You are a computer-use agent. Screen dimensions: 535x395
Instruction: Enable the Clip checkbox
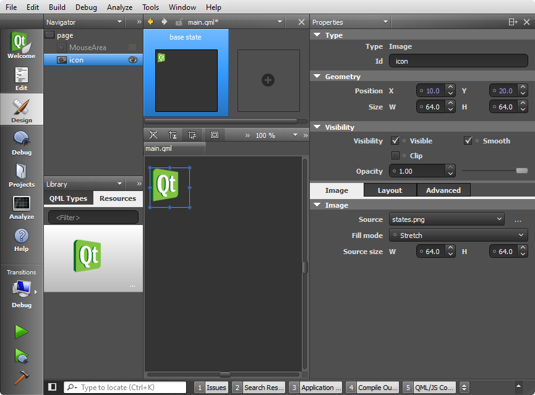tap(395, 156)
